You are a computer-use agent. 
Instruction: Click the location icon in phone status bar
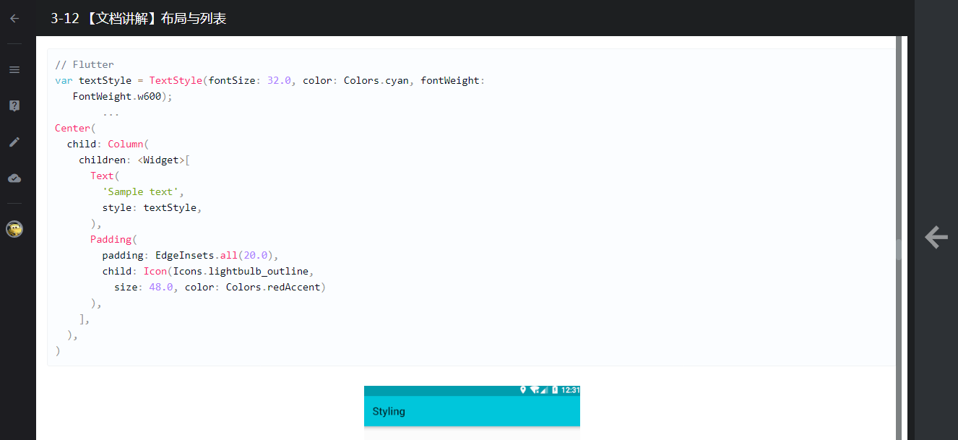(x=523, y=390)
